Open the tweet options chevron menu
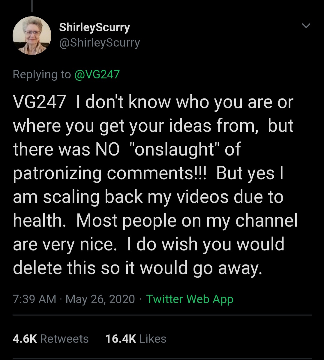 point(306,26)
